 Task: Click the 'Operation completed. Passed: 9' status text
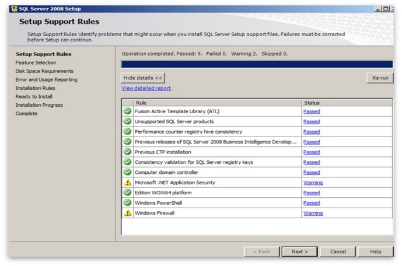point(162,54)
